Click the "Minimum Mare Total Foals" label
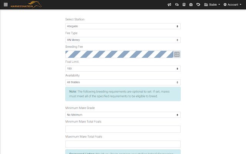The image size is (246, 154). 83,122
